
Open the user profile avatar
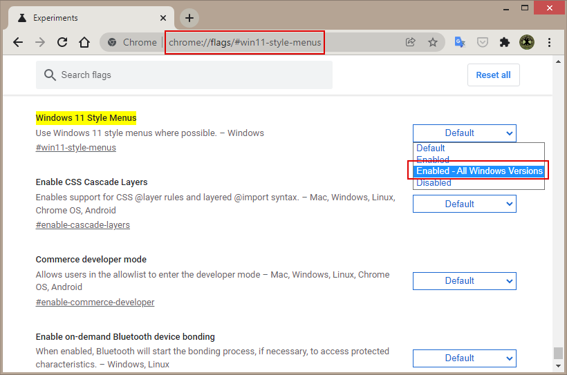tap(527, 42)
